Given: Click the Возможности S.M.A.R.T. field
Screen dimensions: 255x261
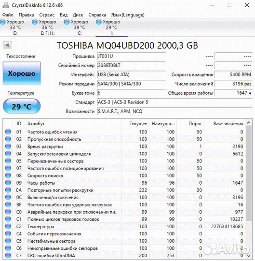Looking at the screenshot, I should tap(174, 111).
